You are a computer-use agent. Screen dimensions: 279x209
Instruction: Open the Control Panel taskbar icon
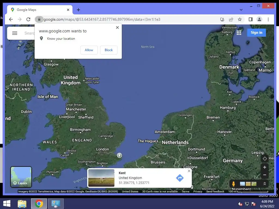tap(56, 204)
